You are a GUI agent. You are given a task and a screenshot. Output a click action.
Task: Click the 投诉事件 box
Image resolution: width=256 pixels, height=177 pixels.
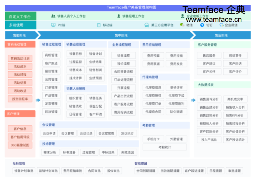(x=235, y=55)
